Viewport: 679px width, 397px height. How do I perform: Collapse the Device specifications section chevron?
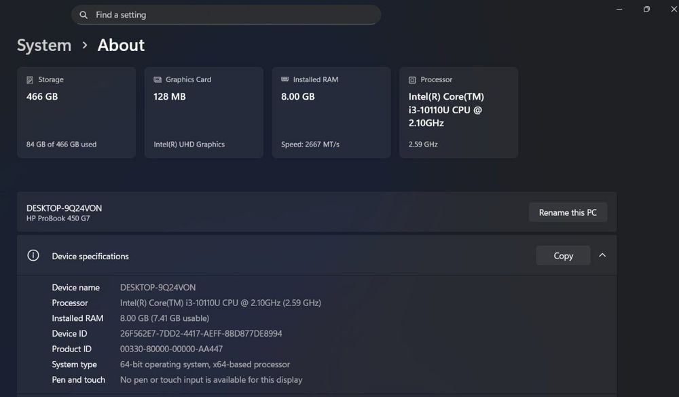[602, 256]
